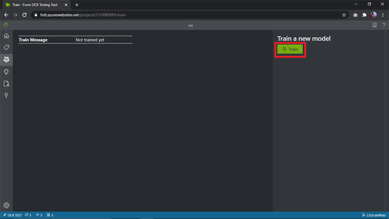Open keyboard shortcuts from the top bar
Viewport: 389px width, 219px height.
[x=374, y=24]
